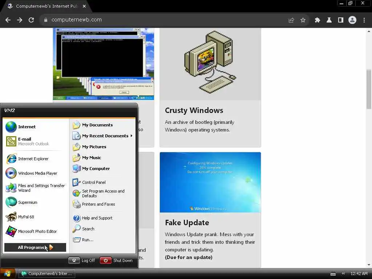372x279 pixels.
Task: Launch Windows Media Player
Action: coord(32,173)
